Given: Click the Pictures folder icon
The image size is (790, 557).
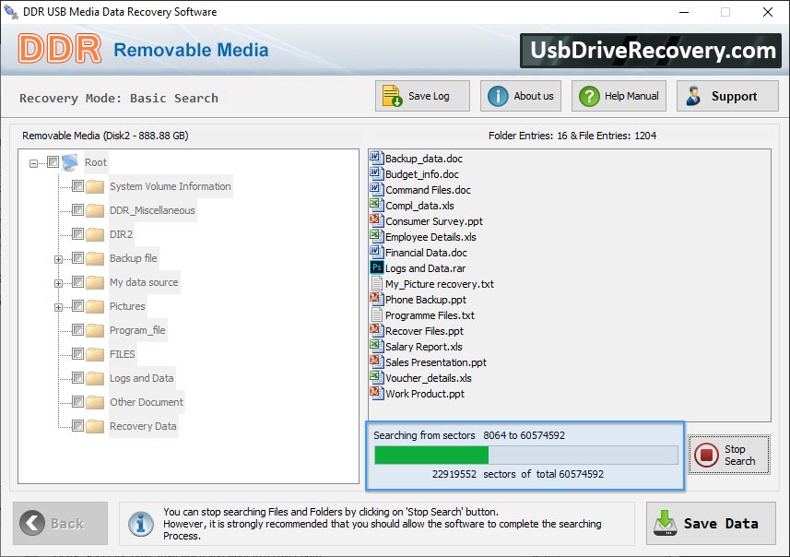Looking at the screenshot, I should pyautogui.click(x=94, y=306).
